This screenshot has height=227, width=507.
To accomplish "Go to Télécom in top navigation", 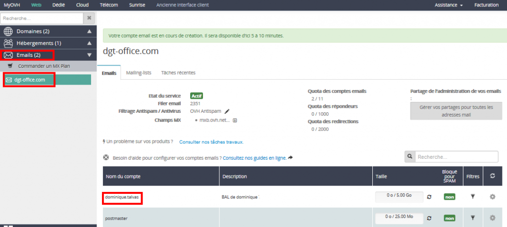I will [109, 5].
